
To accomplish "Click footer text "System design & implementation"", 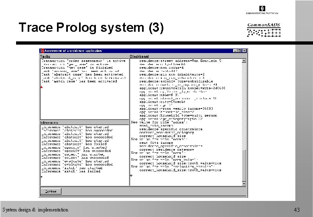I will pos(35,210).
